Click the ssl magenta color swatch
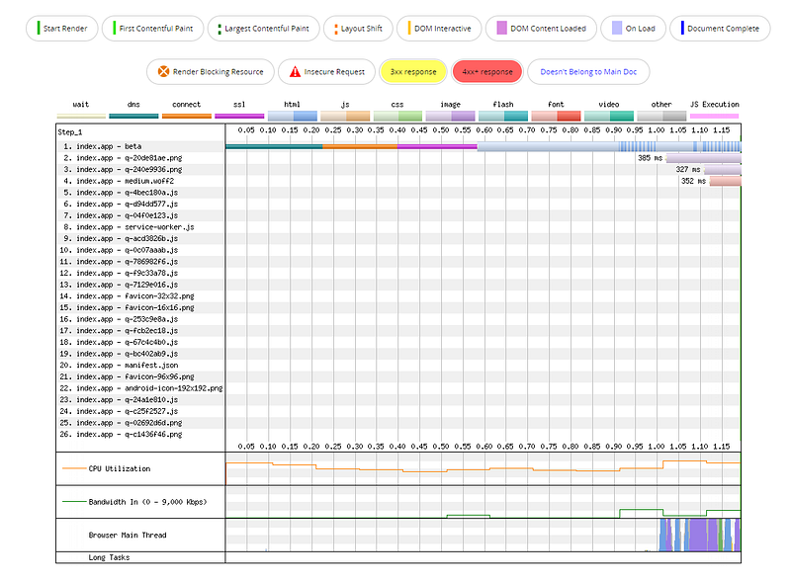The image size is (791, 581). click(239, 116)
